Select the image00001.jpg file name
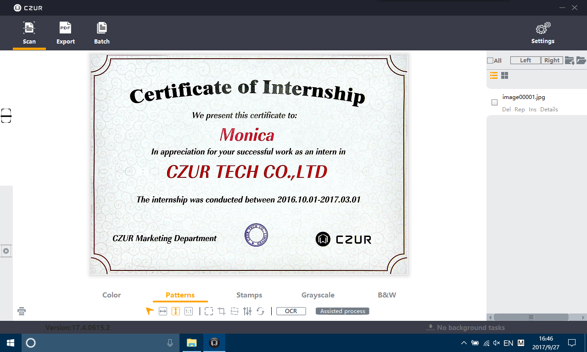This screenshot has width=587, height=352. pyautogui.click(x=524, y=97)
